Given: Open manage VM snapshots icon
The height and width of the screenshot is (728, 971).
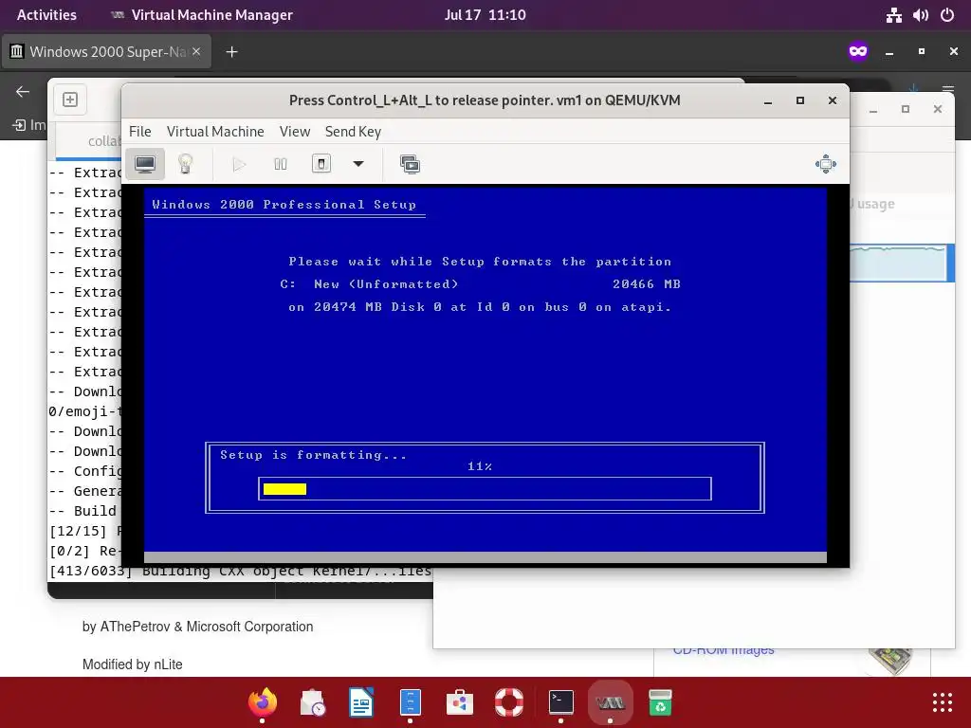Looking at the screenshot, I should click(x=410, y=164).
